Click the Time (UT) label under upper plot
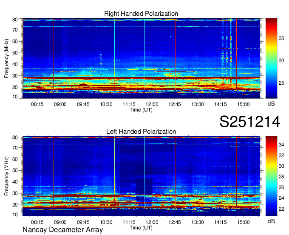 click(x=141, y=110)
